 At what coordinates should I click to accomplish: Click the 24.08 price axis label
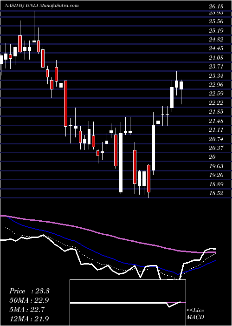(x=216, y=58)
